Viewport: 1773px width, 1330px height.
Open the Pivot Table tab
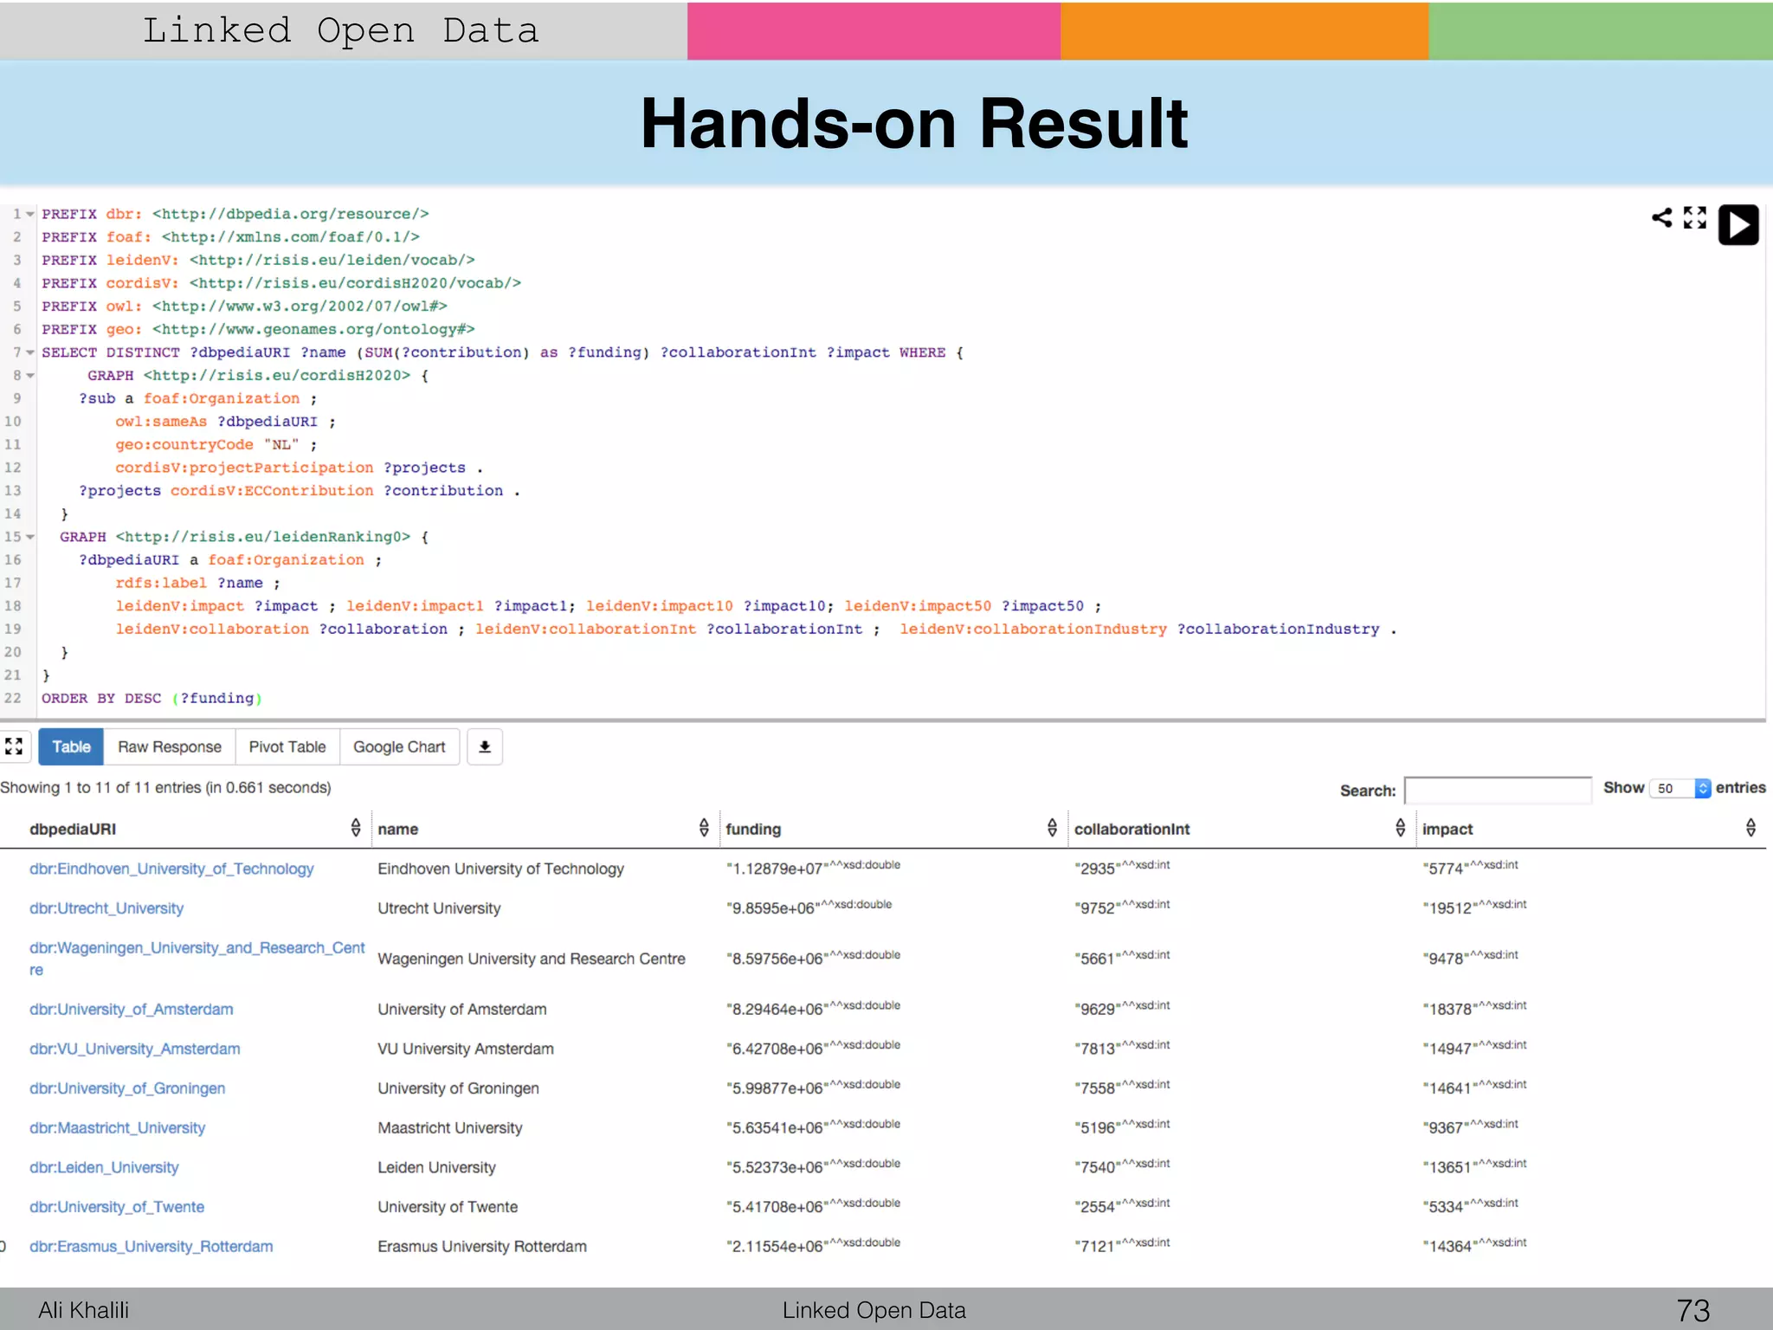287,746
